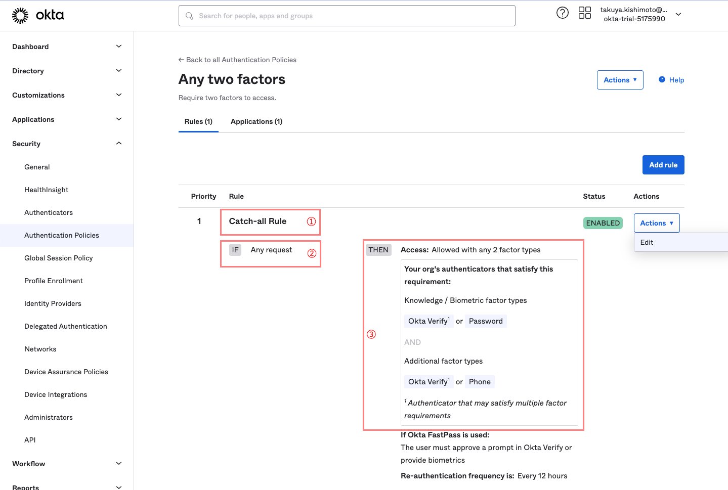Viewport: 728px width, 490px height.
Task: Click the Add rule button
Action: tap(663, 165)
